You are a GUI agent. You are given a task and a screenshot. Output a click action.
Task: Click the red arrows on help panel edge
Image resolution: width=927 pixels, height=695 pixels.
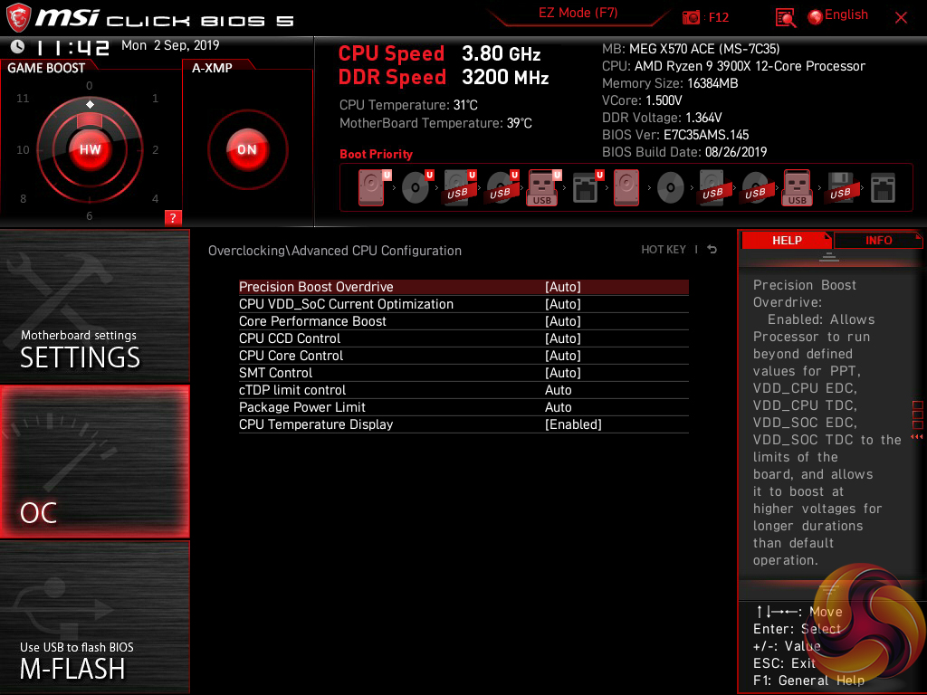pyautogui.click(x=916, y=437)
